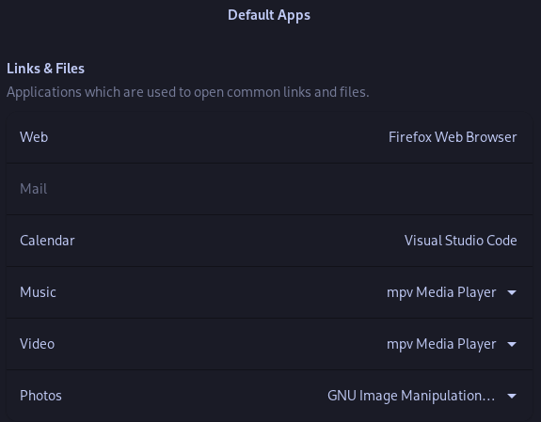Expand the Music default app dropdown arrow
541x422 pixels.
tap(512, 292)
